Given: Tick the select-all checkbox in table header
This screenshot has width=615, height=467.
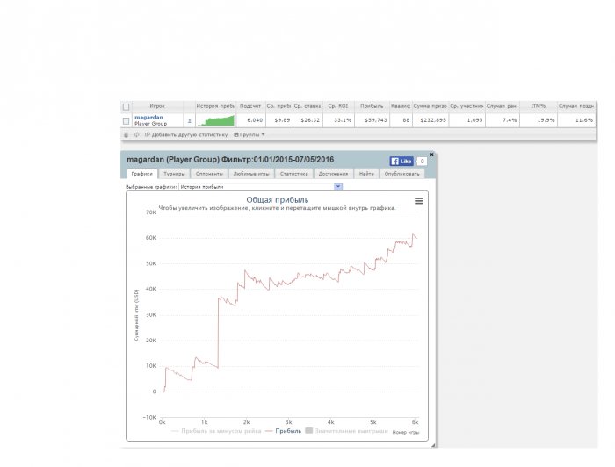Looking at the screenshot, I should pyautogui.click(x=127, y=106).
